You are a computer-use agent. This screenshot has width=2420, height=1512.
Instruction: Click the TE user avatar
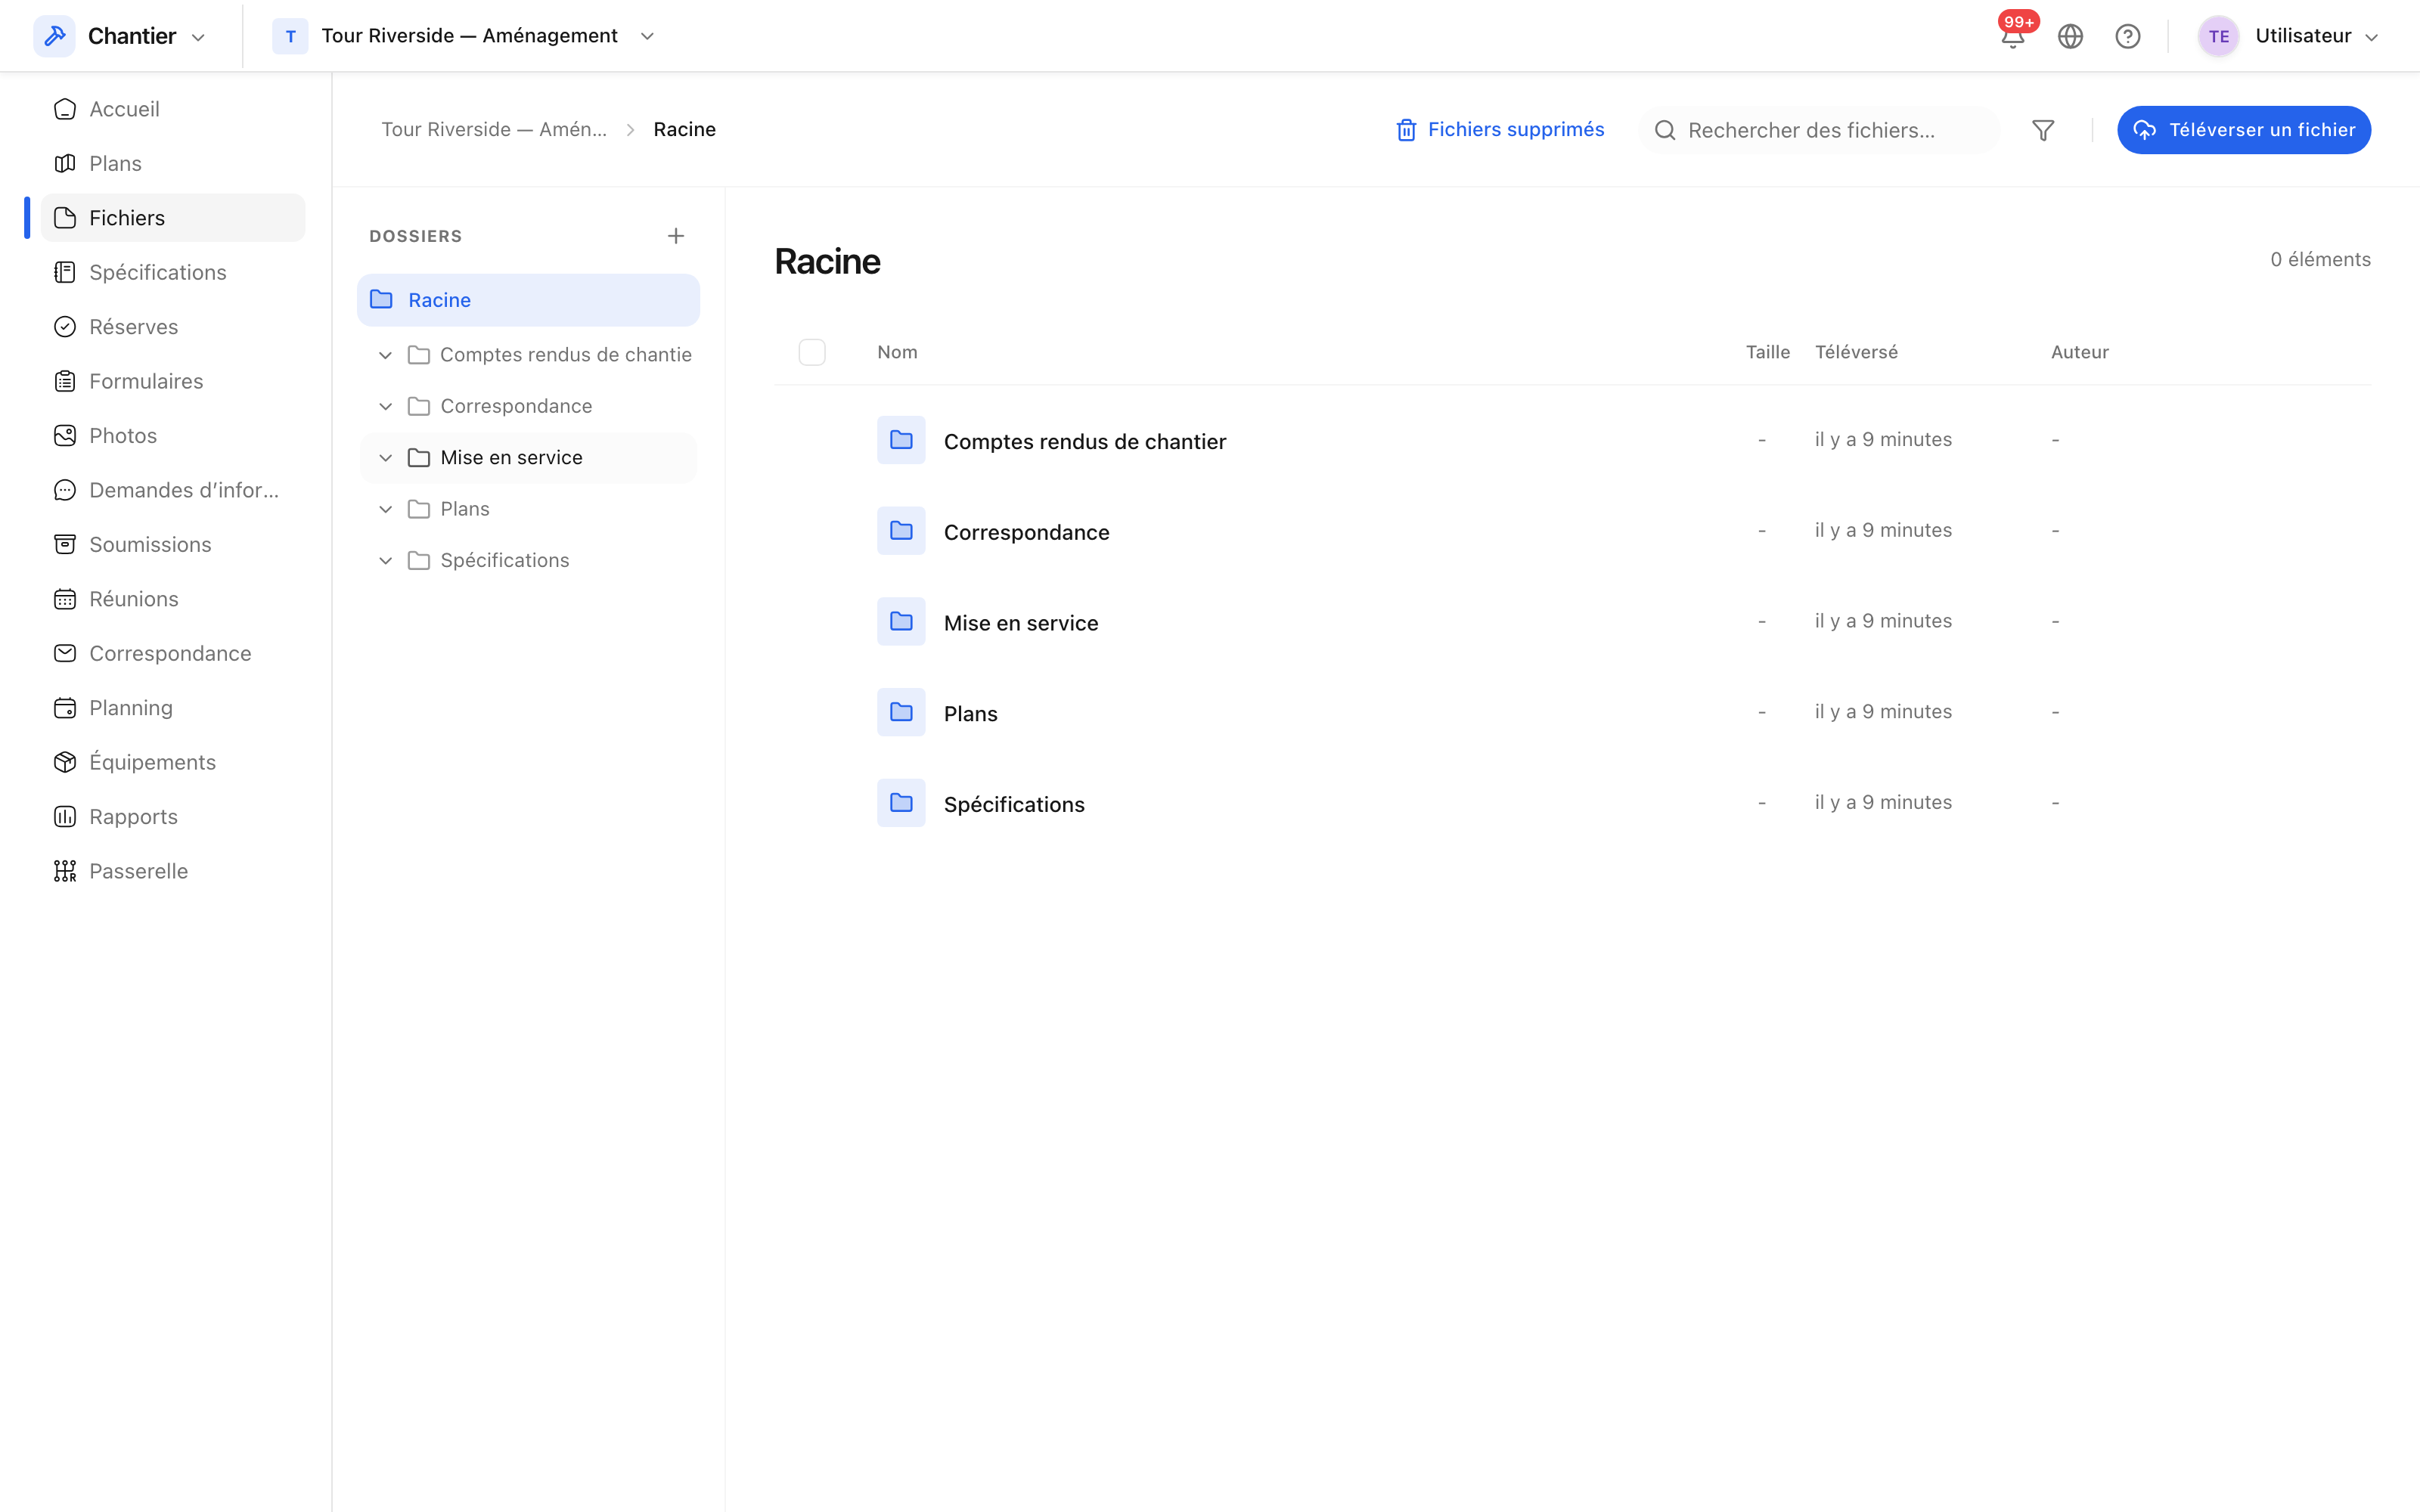[x=2218, y=36]
